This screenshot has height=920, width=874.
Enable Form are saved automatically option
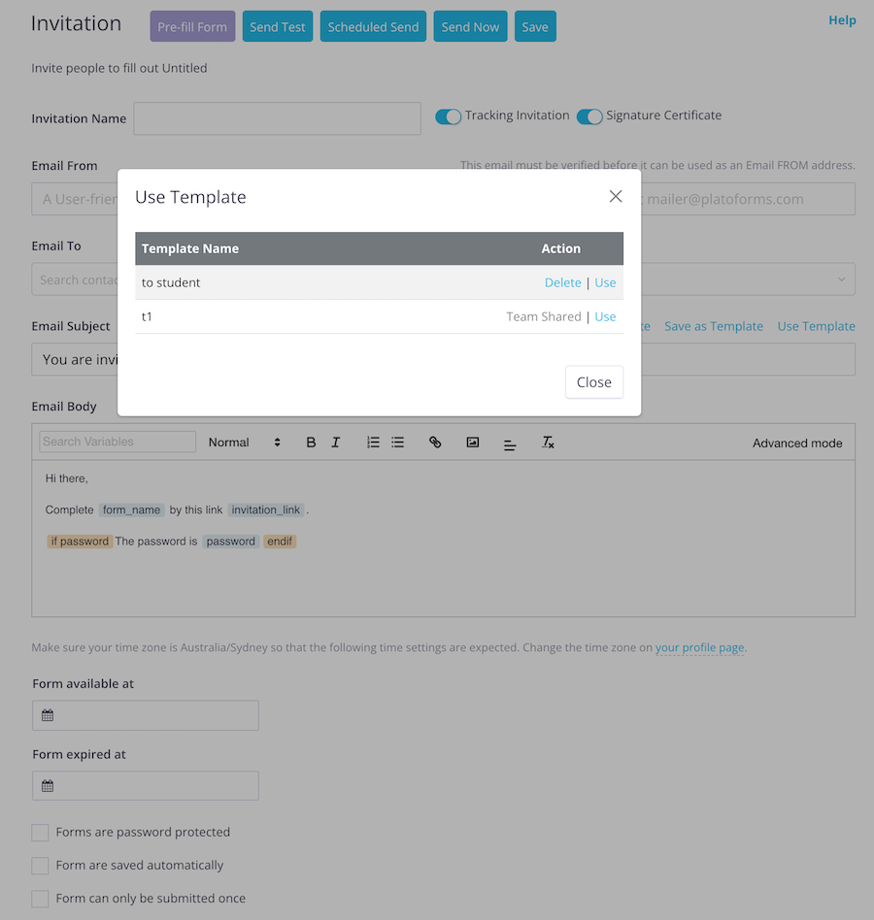point(40,866)
